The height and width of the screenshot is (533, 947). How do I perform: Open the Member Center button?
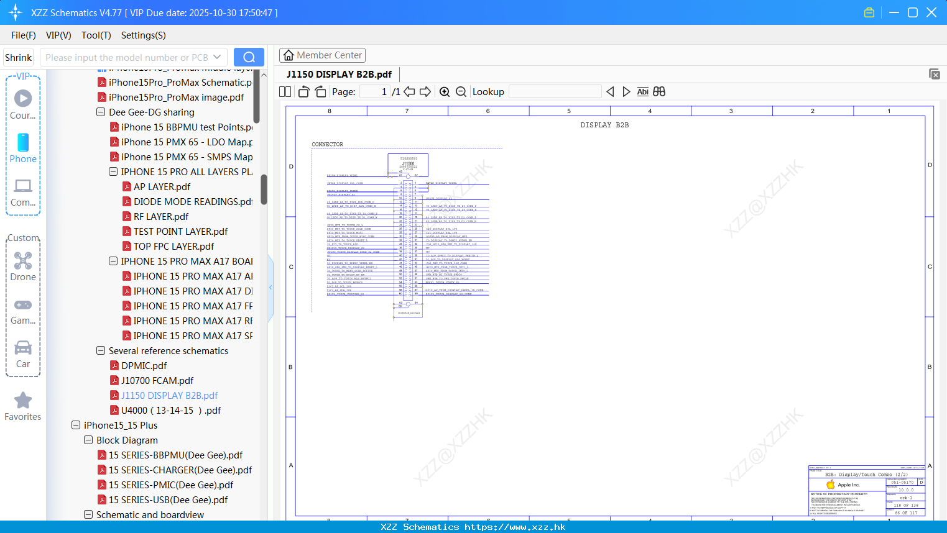322,55
